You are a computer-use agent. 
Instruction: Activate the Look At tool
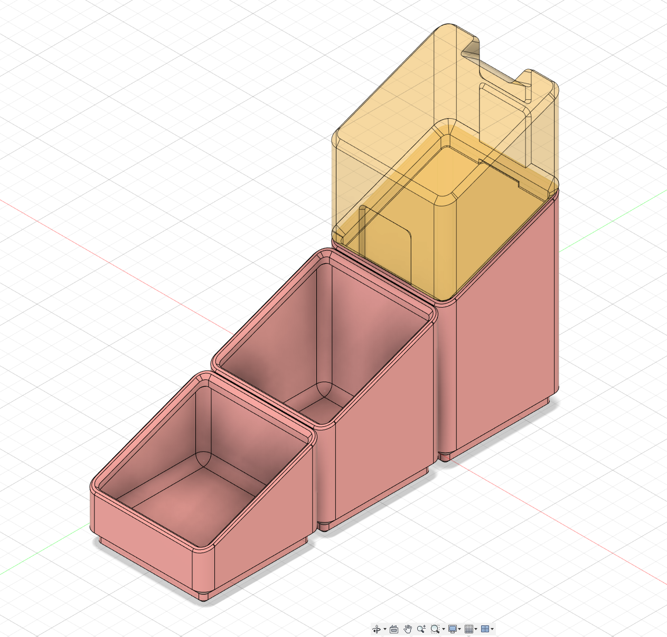394,629
